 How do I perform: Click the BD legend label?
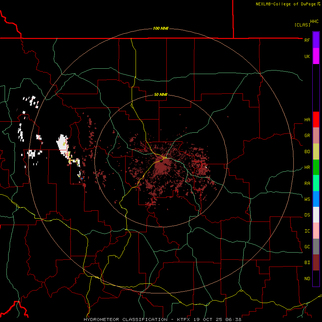307,152
